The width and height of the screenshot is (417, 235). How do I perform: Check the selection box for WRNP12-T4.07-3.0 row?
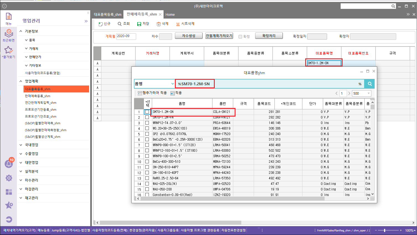[x=147, y=123]
